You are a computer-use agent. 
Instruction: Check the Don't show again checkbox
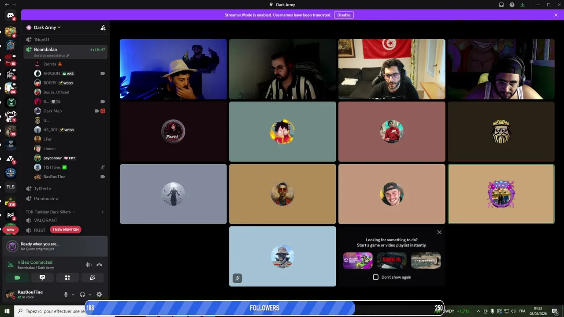(376, 277)
